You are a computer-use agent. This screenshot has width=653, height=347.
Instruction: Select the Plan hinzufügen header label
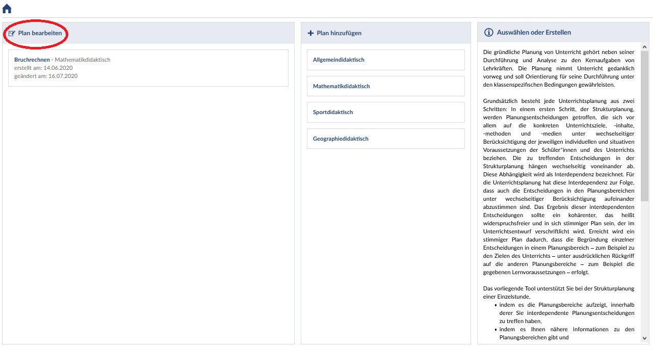point(339,33)
